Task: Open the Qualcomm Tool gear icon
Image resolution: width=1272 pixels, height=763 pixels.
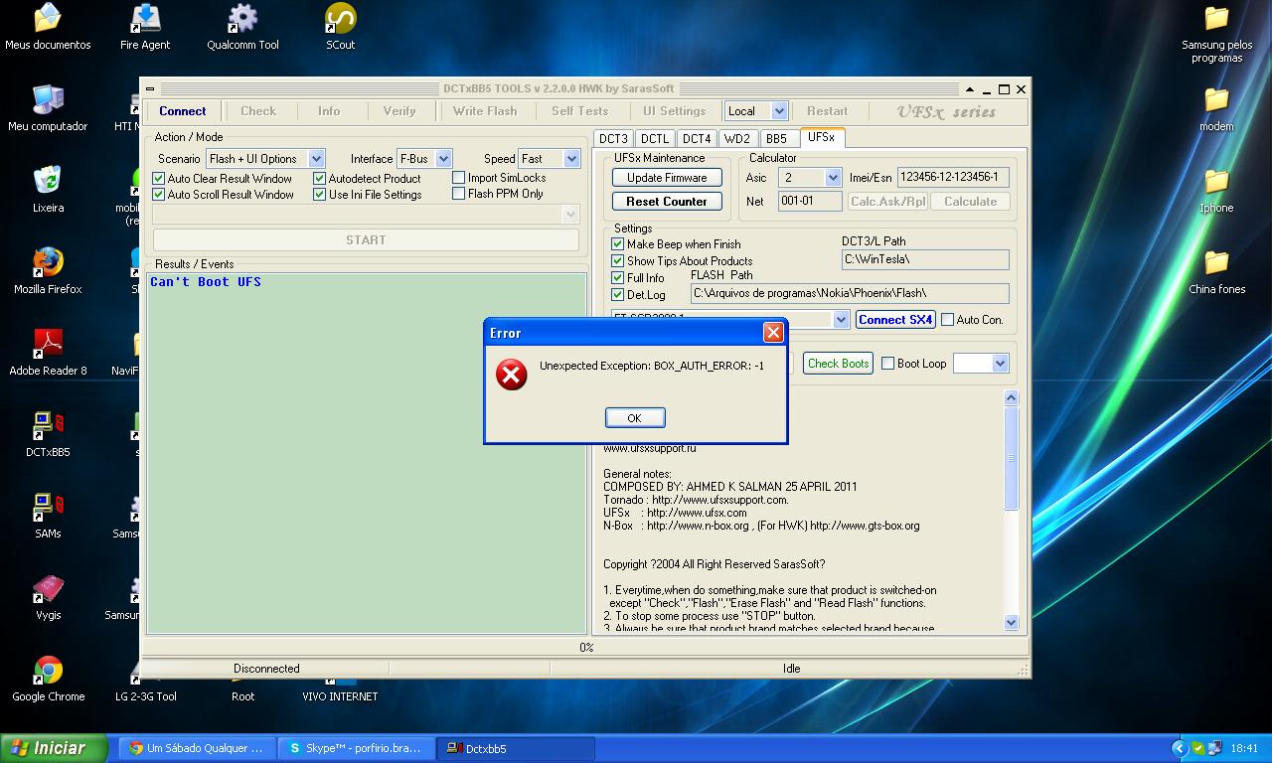Action: 242,26
